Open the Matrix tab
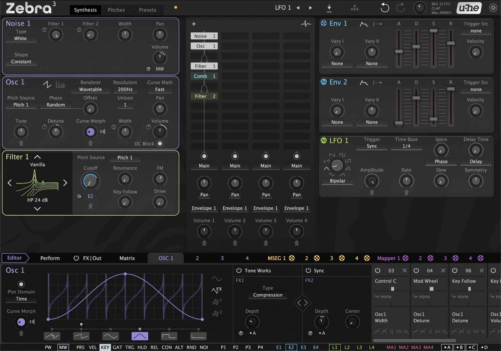 tap(127, 258)
